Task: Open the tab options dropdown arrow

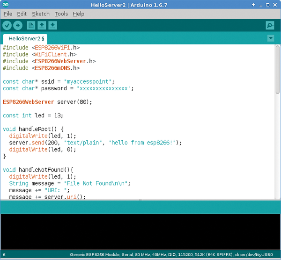Action: 271,38
